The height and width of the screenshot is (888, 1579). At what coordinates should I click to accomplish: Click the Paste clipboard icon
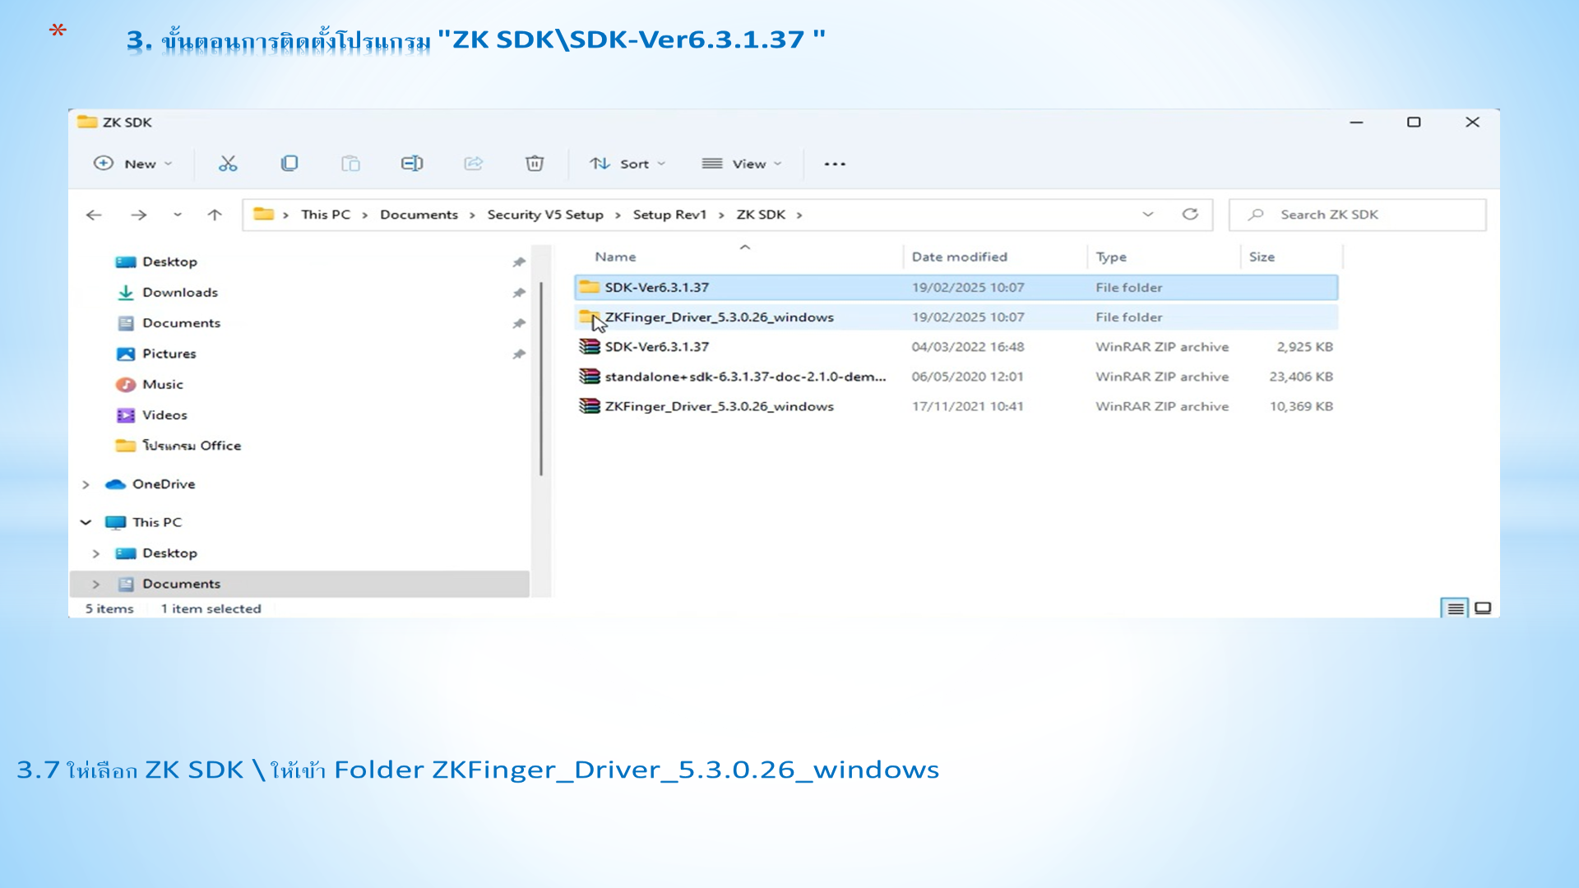click(351, 164)
